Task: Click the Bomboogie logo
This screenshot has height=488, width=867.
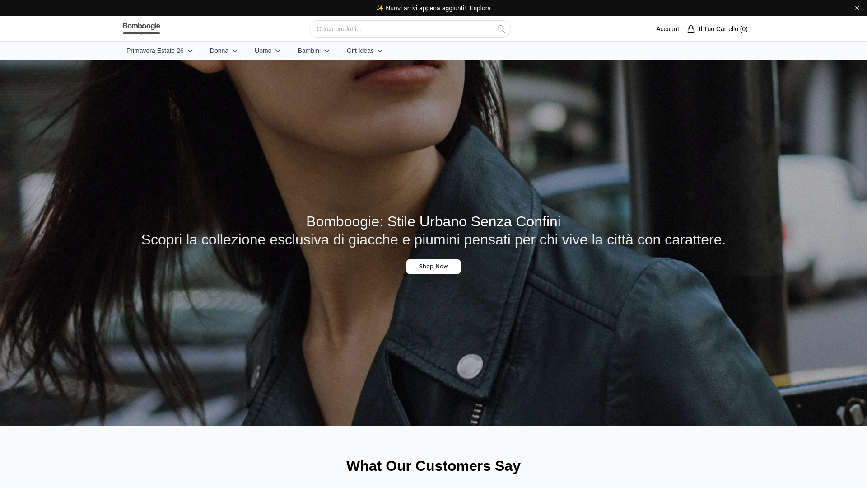Action: (x=141, y=28)
